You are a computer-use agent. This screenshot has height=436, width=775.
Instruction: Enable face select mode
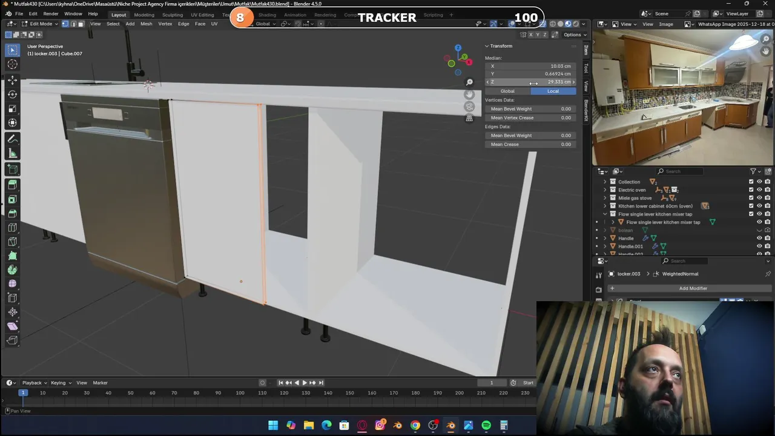coord(81,24)
